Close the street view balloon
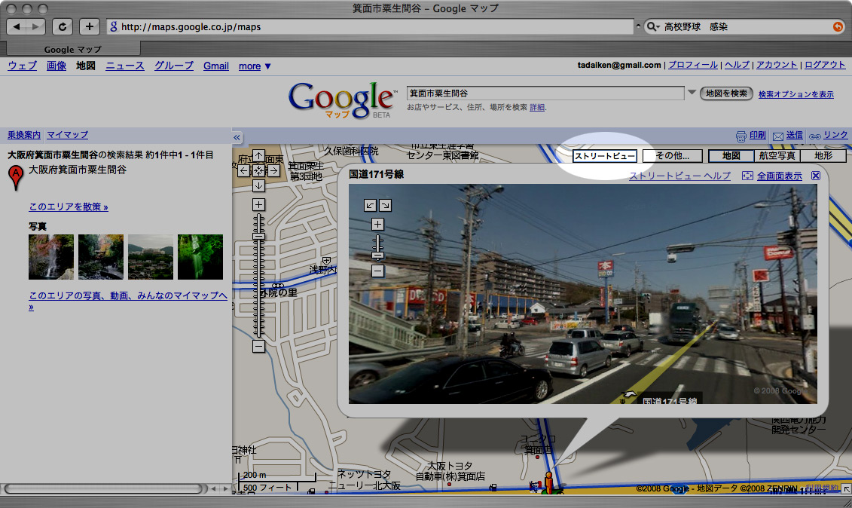Screen dimensions: 852x508 816,175
